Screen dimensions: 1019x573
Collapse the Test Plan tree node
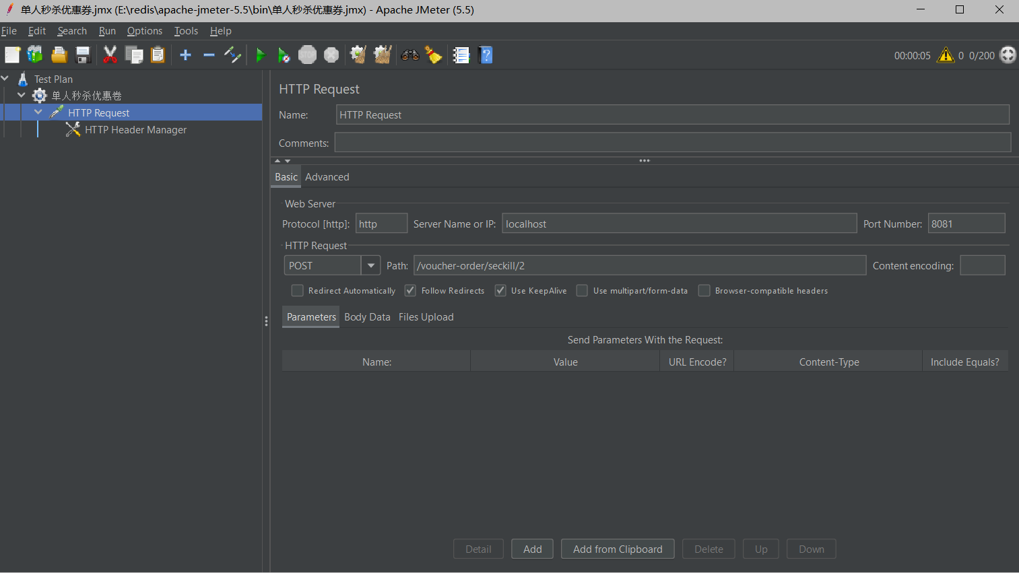[5, 79]
